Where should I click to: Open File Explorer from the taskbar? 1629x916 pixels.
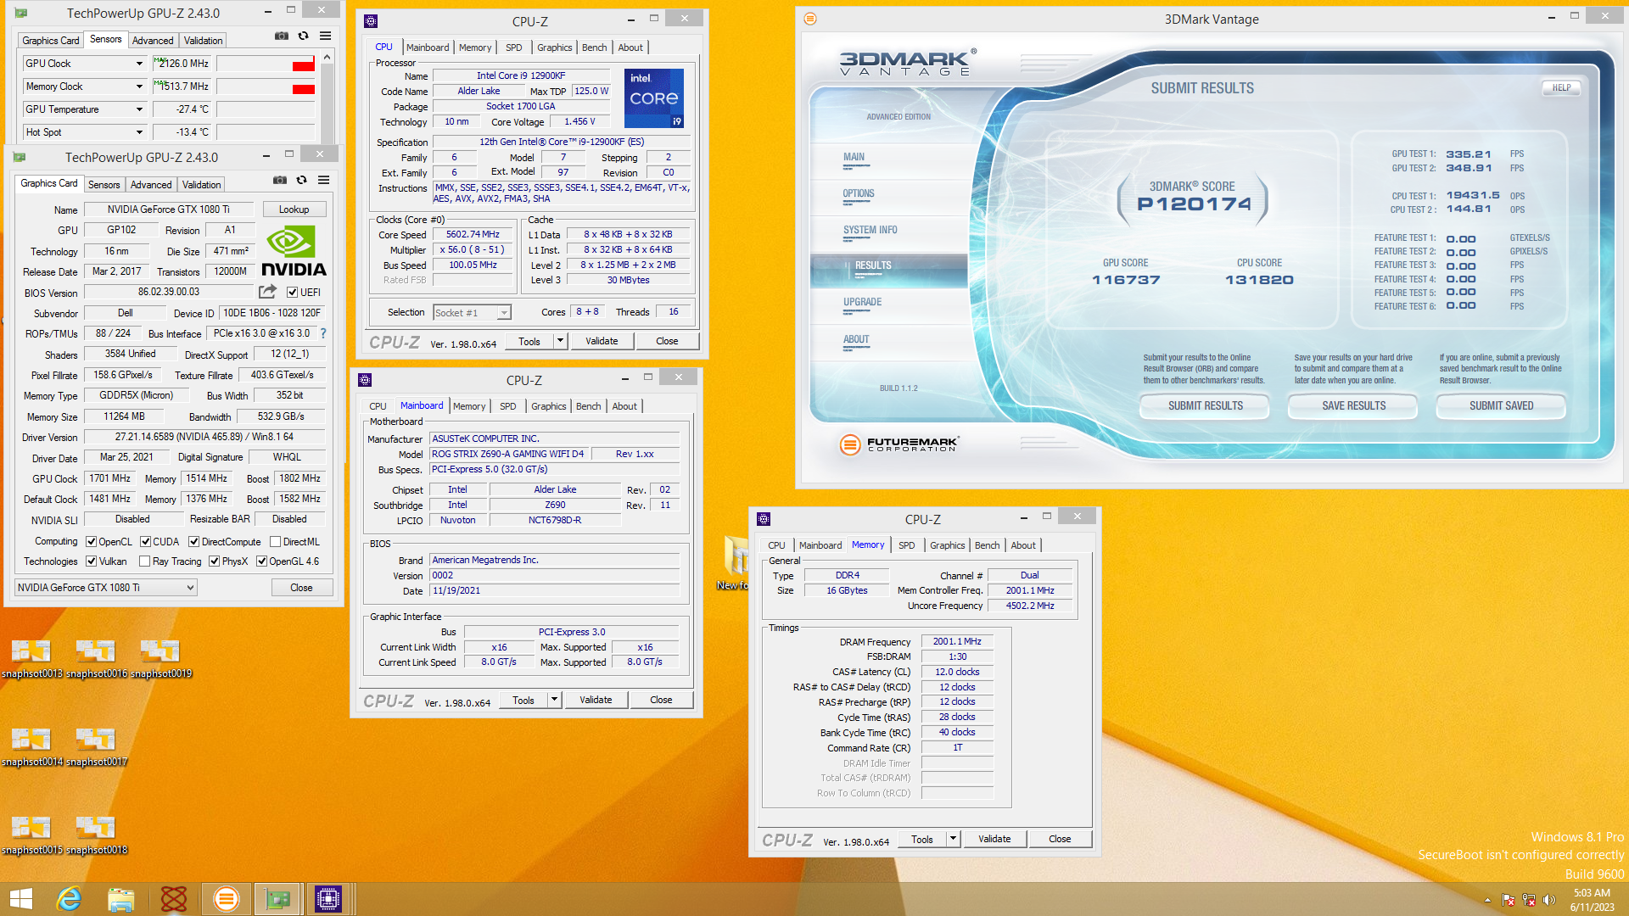(120, 899)
